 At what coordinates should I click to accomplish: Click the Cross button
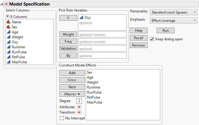pyautogui.click(x=68, y=80)
